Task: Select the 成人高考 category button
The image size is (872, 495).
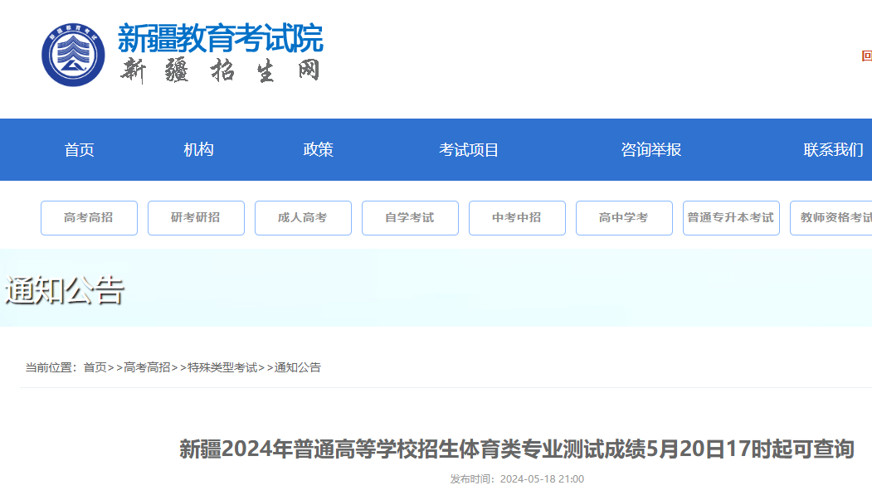Action: [x=303, y=218]
